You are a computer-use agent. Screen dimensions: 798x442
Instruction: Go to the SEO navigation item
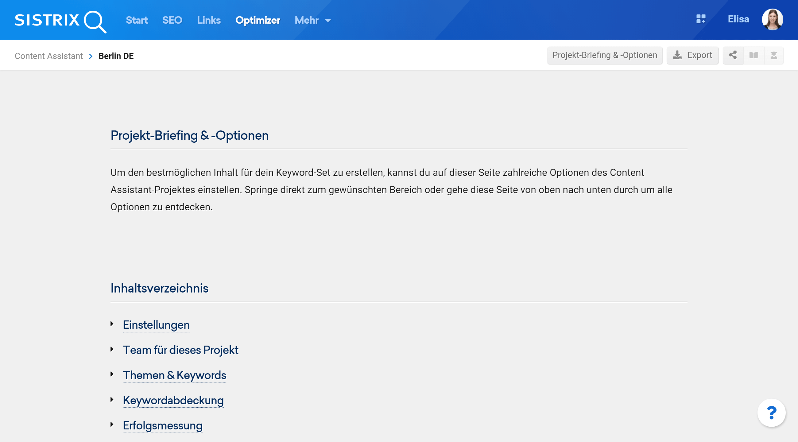pyautogui.click(x=172, y=21)
